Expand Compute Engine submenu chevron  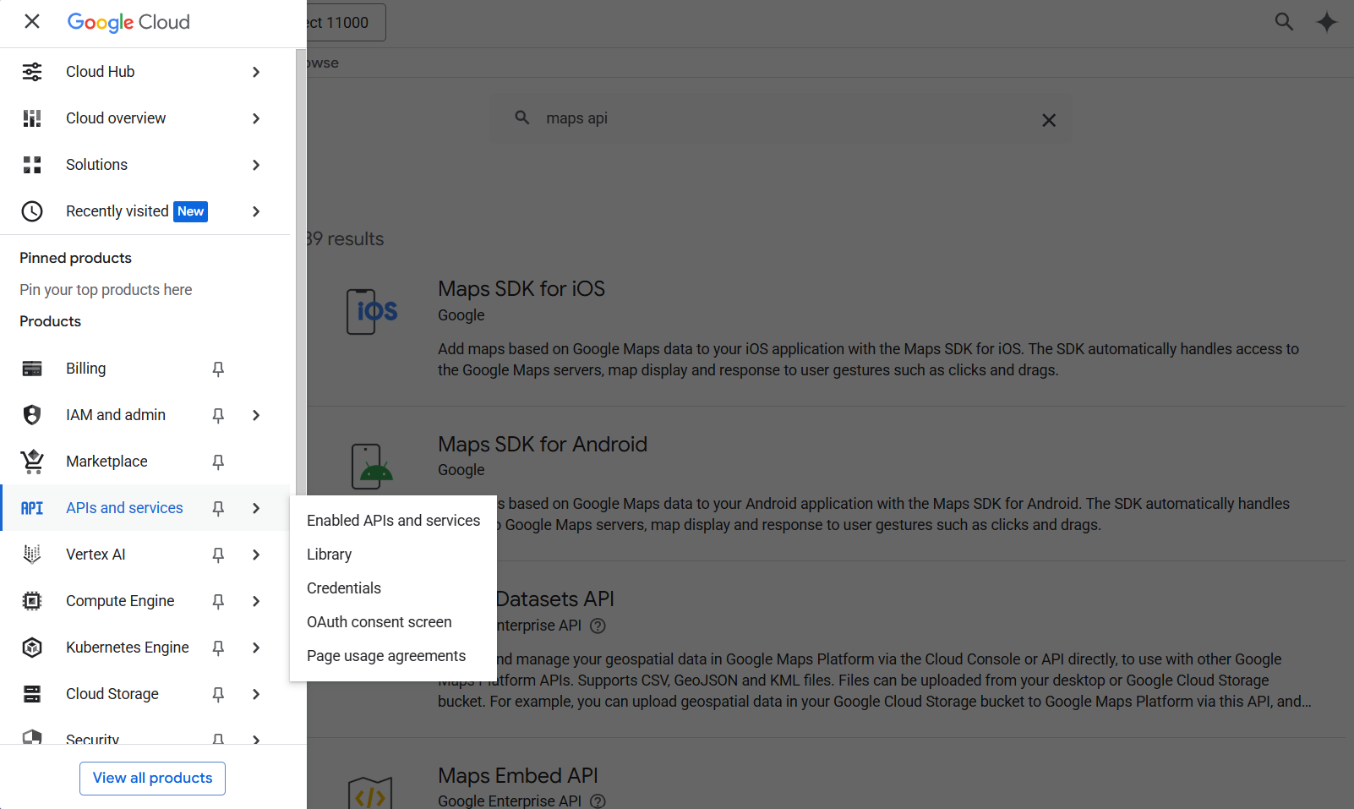point(256,601)
